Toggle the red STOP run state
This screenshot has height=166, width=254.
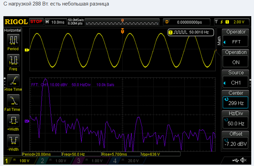pyautogui.click(x=36, y=22)
